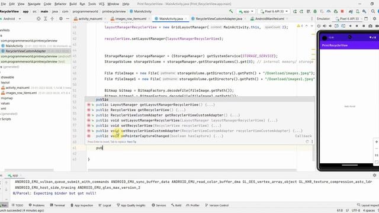Click the emulator window mode icon
Image resolution: width=379 pixels, height=213 pixels.
[x=366, y=18]
